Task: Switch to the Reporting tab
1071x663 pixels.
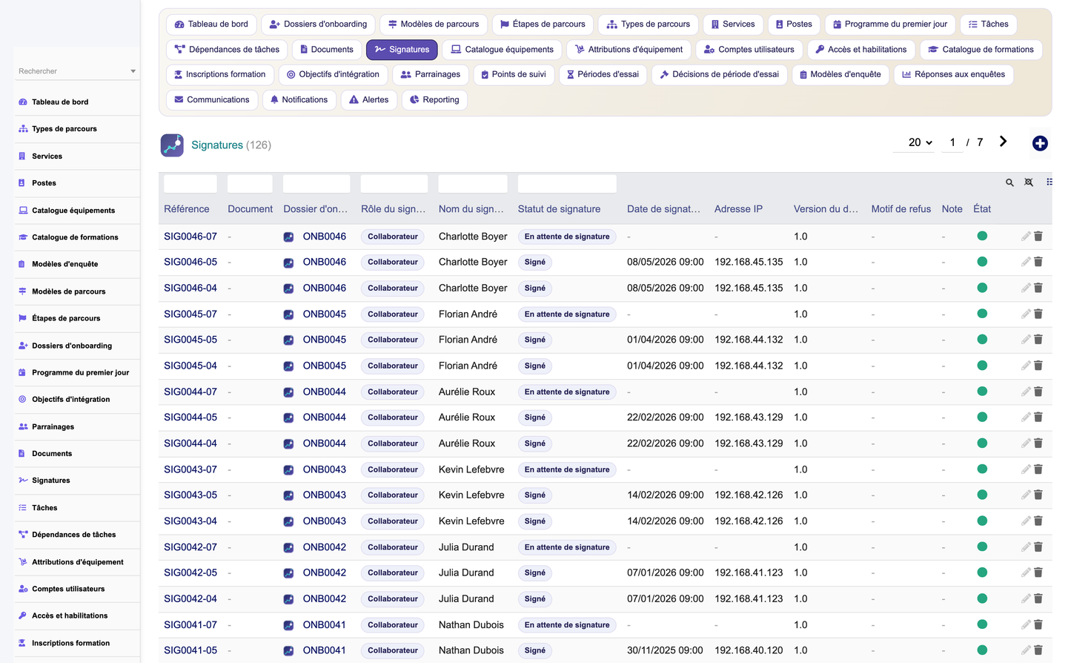Action: pos(434,99)
